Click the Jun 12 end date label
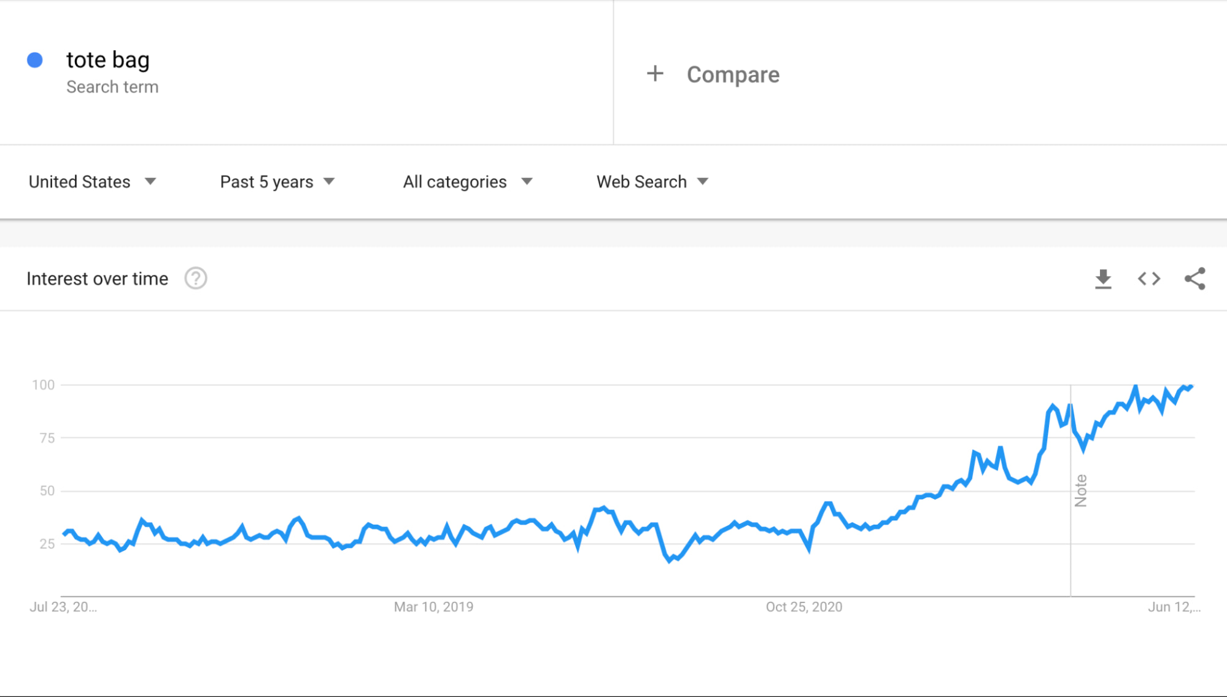1227x697 pixels. click(x=1174, y=607)
